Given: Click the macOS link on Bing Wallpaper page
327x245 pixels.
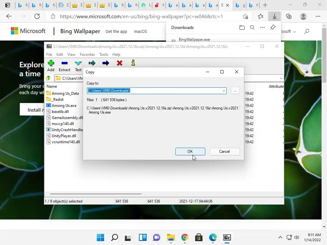Looking at the screenshot, I should click(141, 32).
